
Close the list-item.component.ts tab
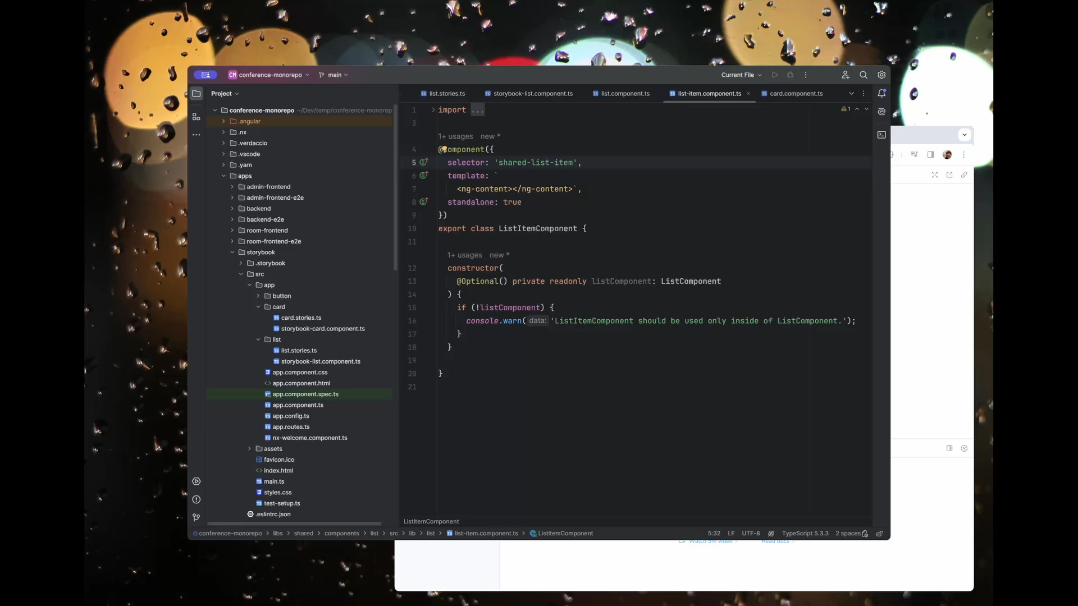(748, 94)
